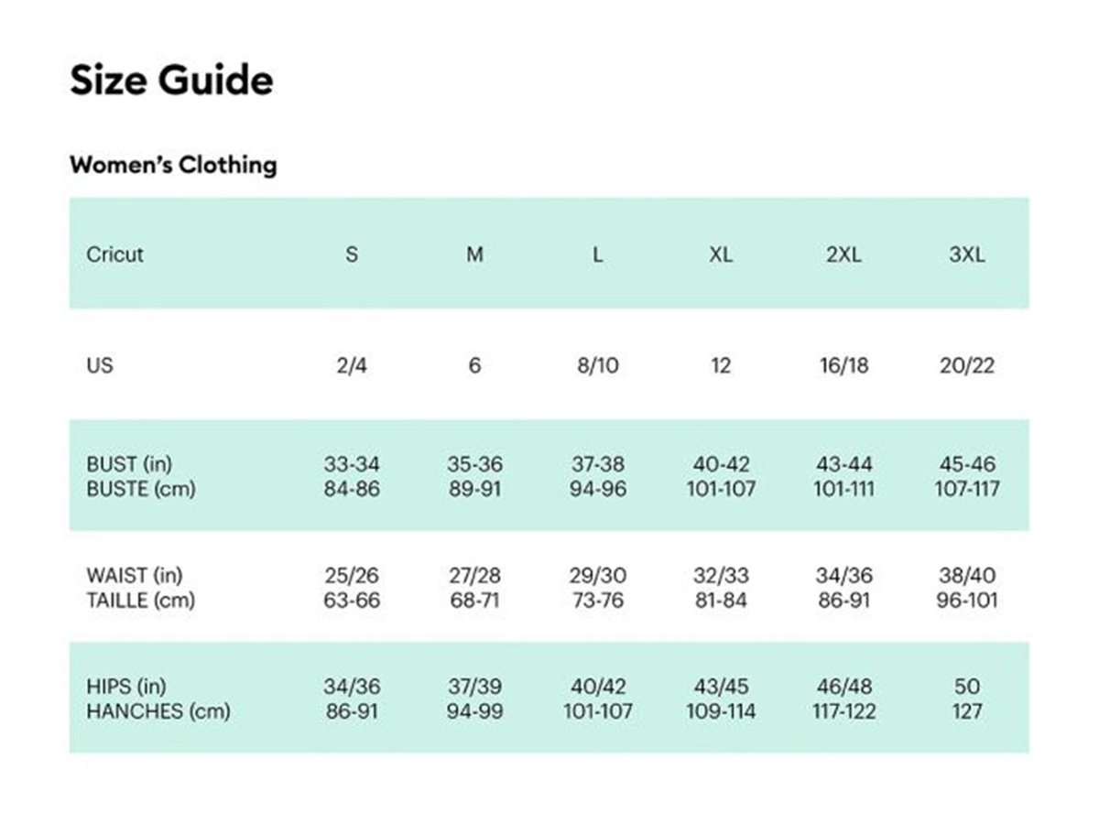The image size is (1099, 824).
Task: Click the Size Guide heading
Action: pyautogui.click(x=171, y=81)
